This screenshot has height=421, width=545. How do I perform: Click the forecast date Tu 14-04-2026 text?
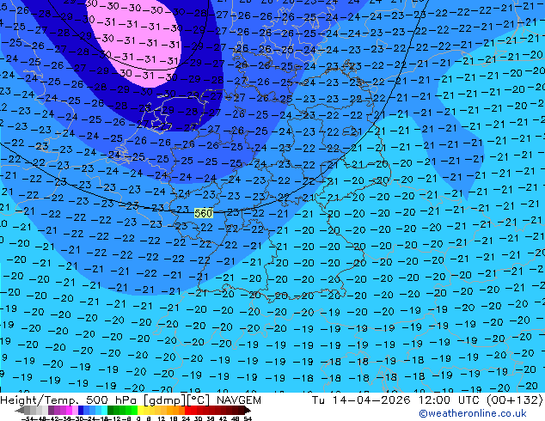click(361, 400)
